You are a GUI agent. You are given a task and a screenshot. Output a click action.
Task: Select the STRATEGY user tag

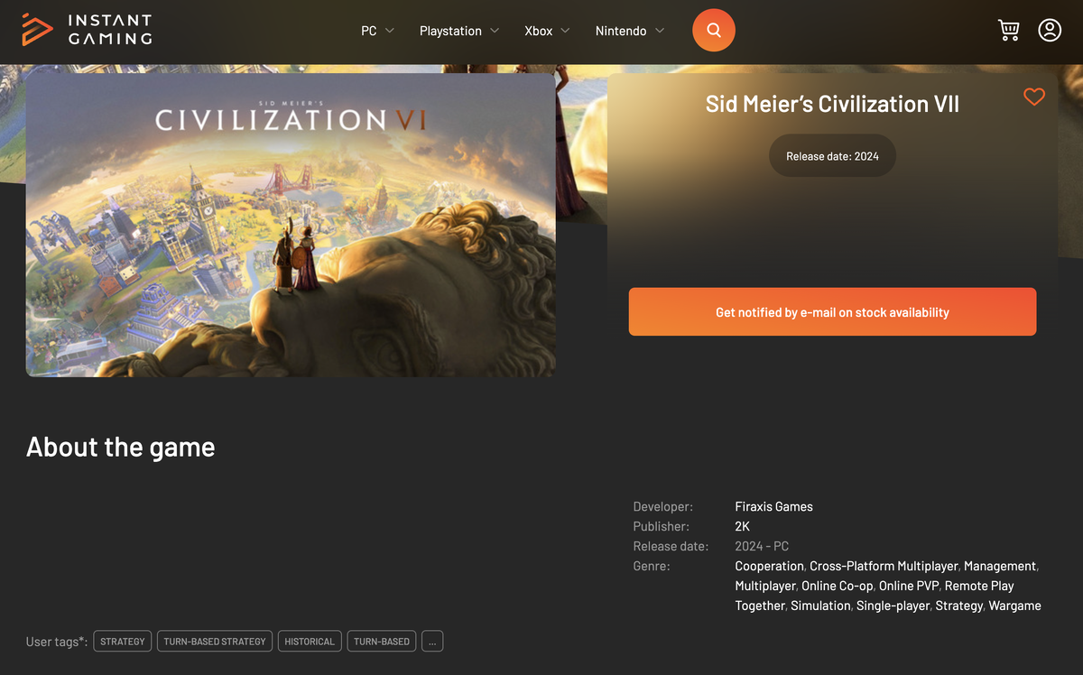coord(123,642)
